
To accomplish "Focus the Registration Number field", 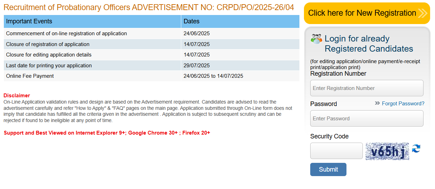I will click(367, 88).
